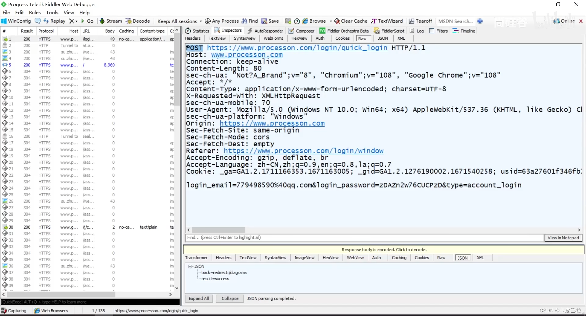Click the Any Process target icon

click(222, 21)
